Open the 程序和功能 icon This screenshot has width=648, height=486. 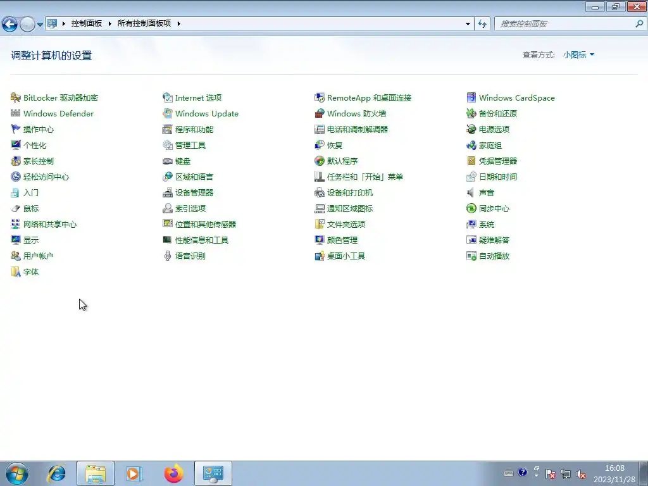(167, 129)
